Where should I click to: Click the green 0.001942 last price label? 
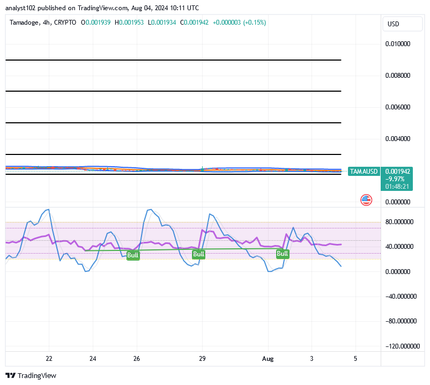tap(397, 171)
